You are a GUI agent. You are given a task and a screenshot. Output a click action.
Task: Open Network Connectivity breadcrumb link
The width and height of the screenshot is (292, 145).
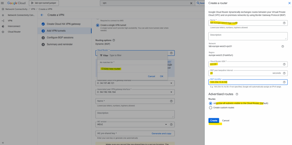click(16, 9)
